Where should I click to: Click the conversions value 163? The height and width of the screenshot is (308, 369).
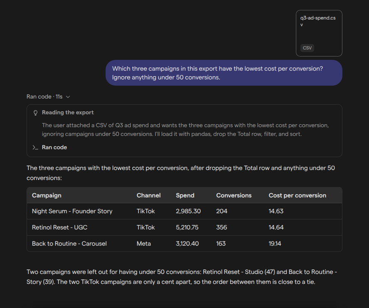(221, 244)
